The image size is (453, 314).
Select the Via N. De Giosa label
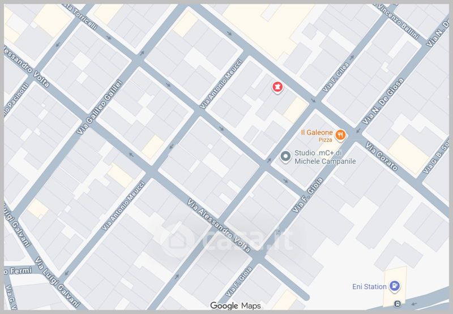tap(383, 101)
